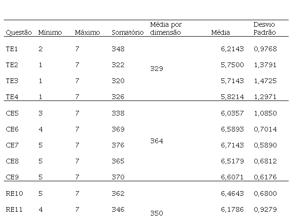This screenshot has width=299, height=216.
Task: Select the TE1 row label
Action: pos(12,49)
